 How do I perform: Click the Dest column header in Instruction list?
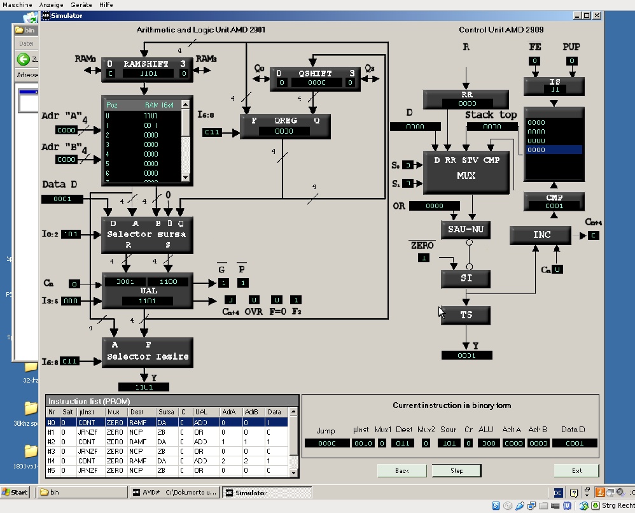coord(142,412)
